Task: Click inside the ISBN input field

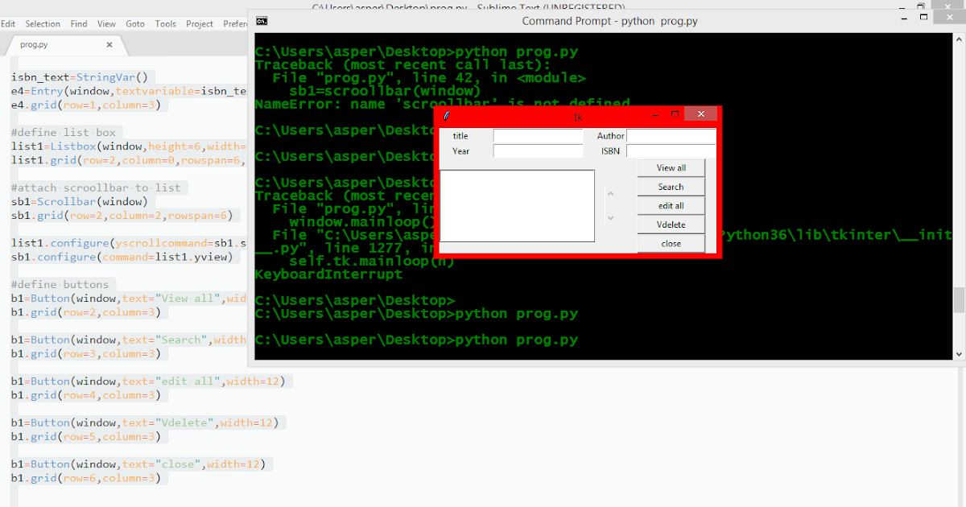Action: pos(671,150)
